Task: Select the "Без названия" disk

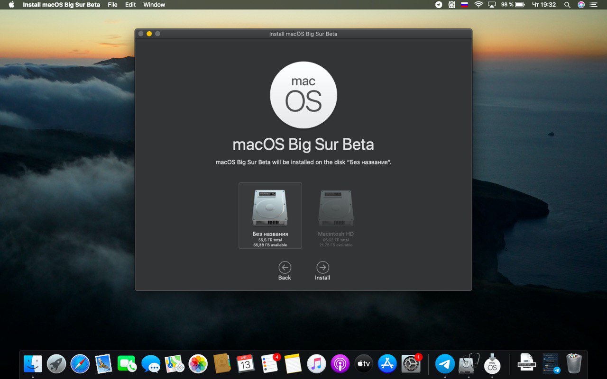Action: point(270,216)
